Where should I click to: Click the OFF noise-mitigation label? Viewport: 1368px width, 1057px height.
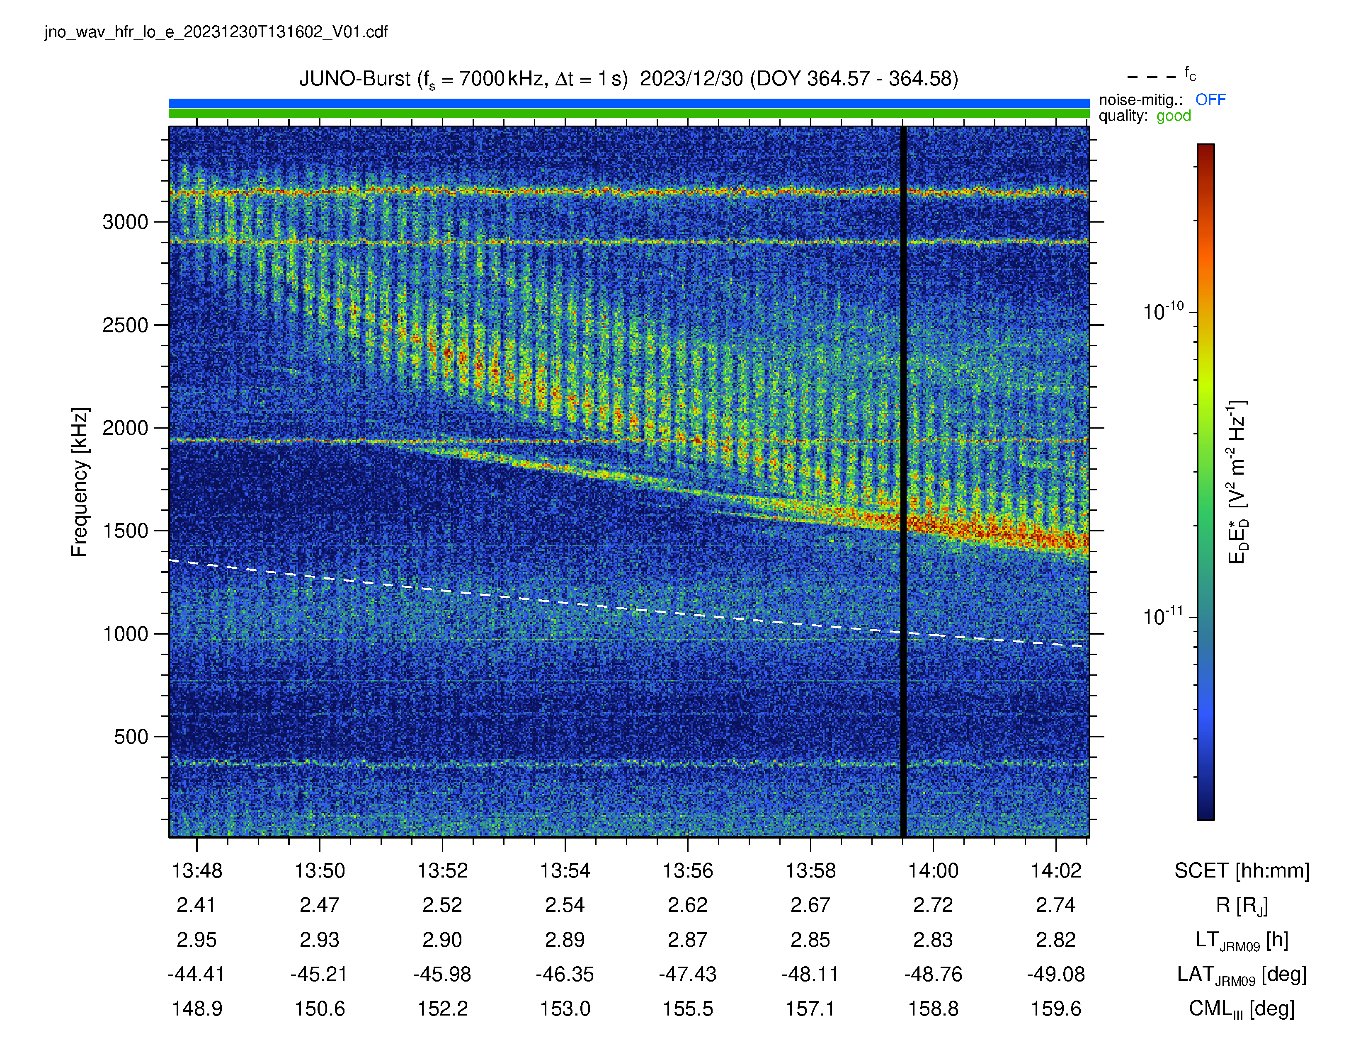1210,99
